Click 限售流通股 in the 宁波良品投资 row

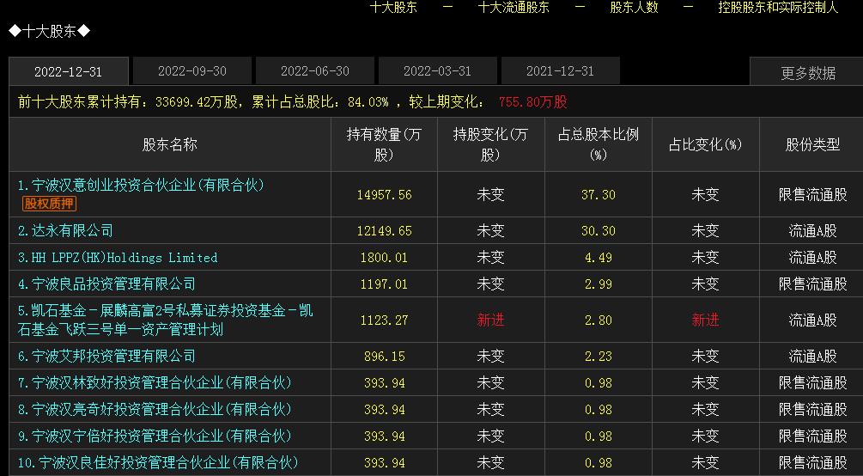(x=812, y=284)
